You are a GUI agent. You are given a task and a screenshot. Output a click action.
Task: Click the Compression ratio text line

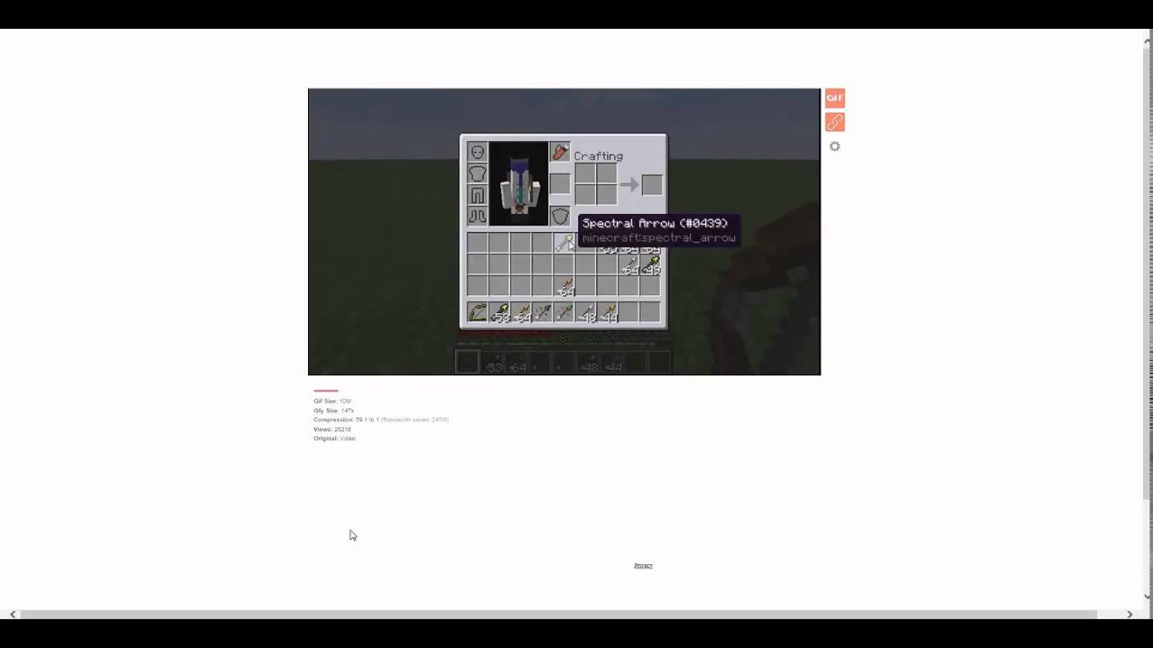coord(381,419)
